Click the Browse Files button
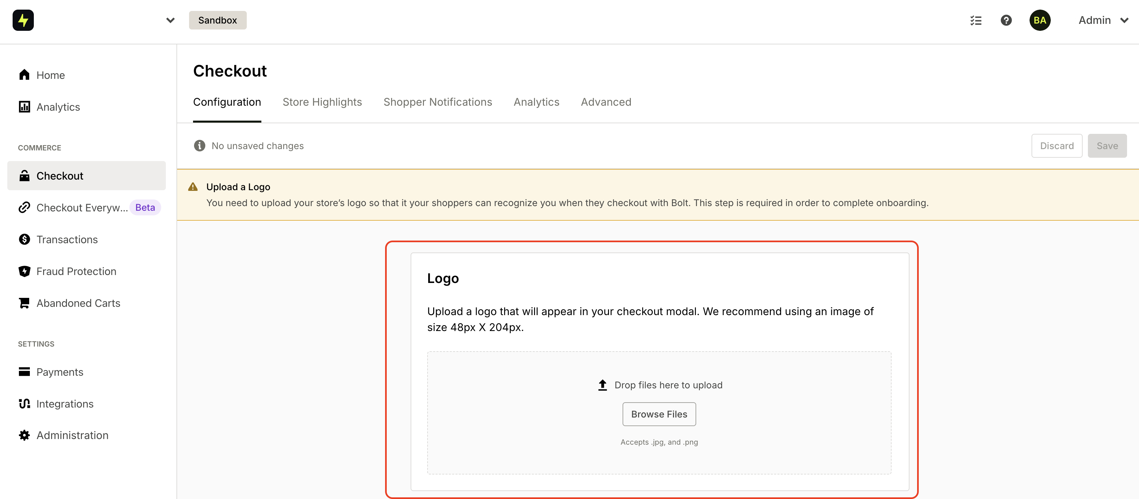Viewport: 1139px width, 499px height. [x=659, y=414]
